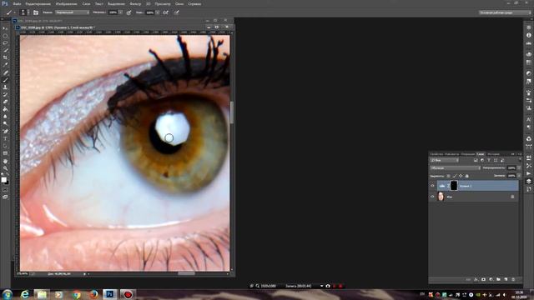534x300 pixels.
Task: Open workspace switcher dropdown top right
Action: (x=505, y=12)
